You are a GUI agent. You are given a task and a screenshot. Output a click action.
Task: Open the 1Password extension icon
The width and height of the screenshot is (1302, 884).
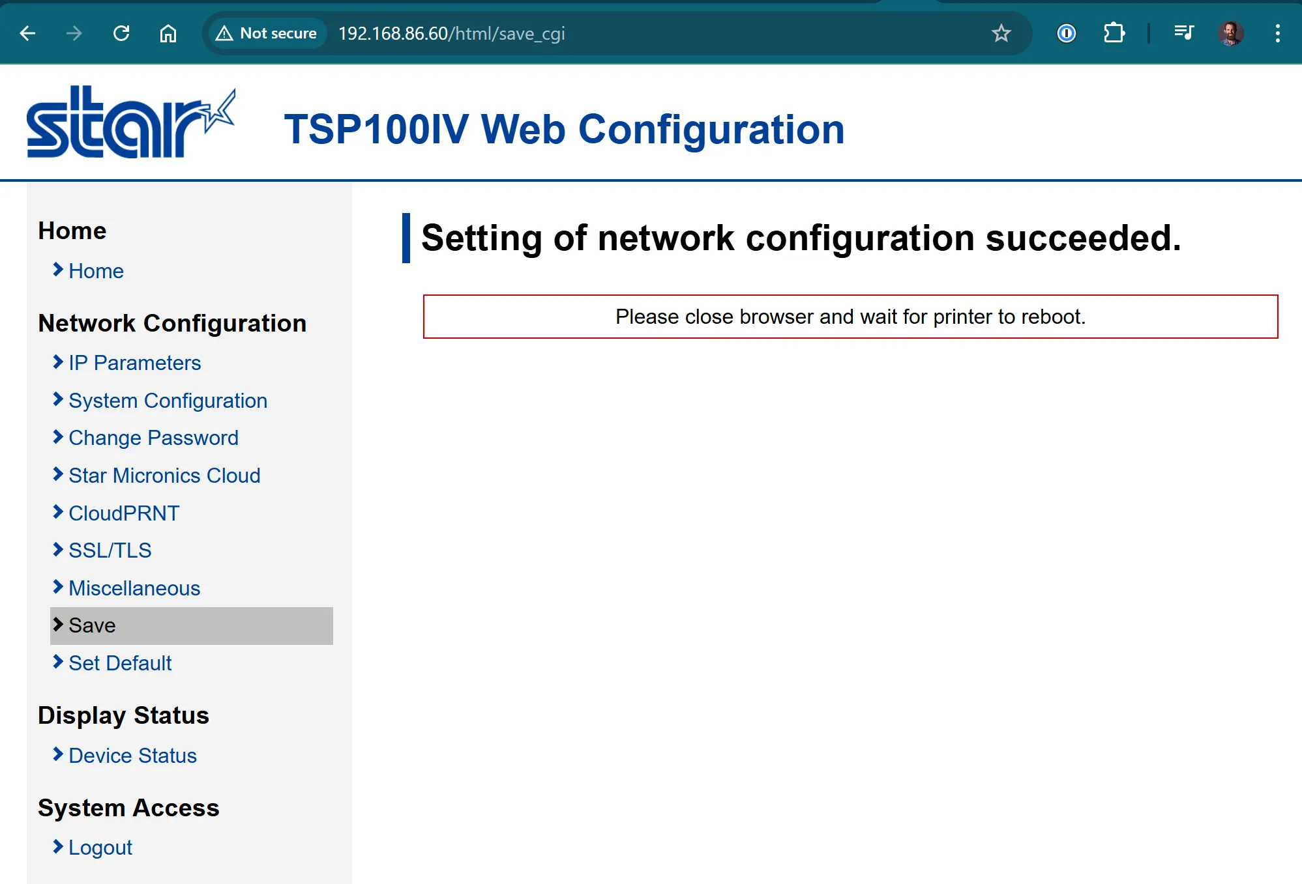[x=1067, y=33]
